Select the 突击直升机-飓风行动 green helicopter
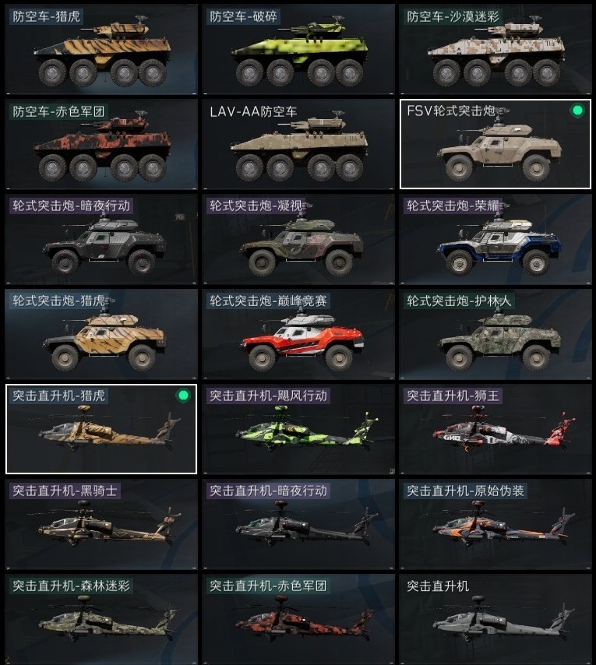The width and height of the screenshot is (596, 665). coord(298,429)
